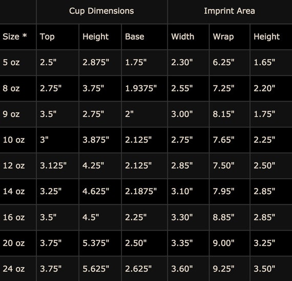Image resolution: width=292 pixels, height=281 pixels.
Task: Click the 1.9375" base value cell
Action: click(144, 88)
